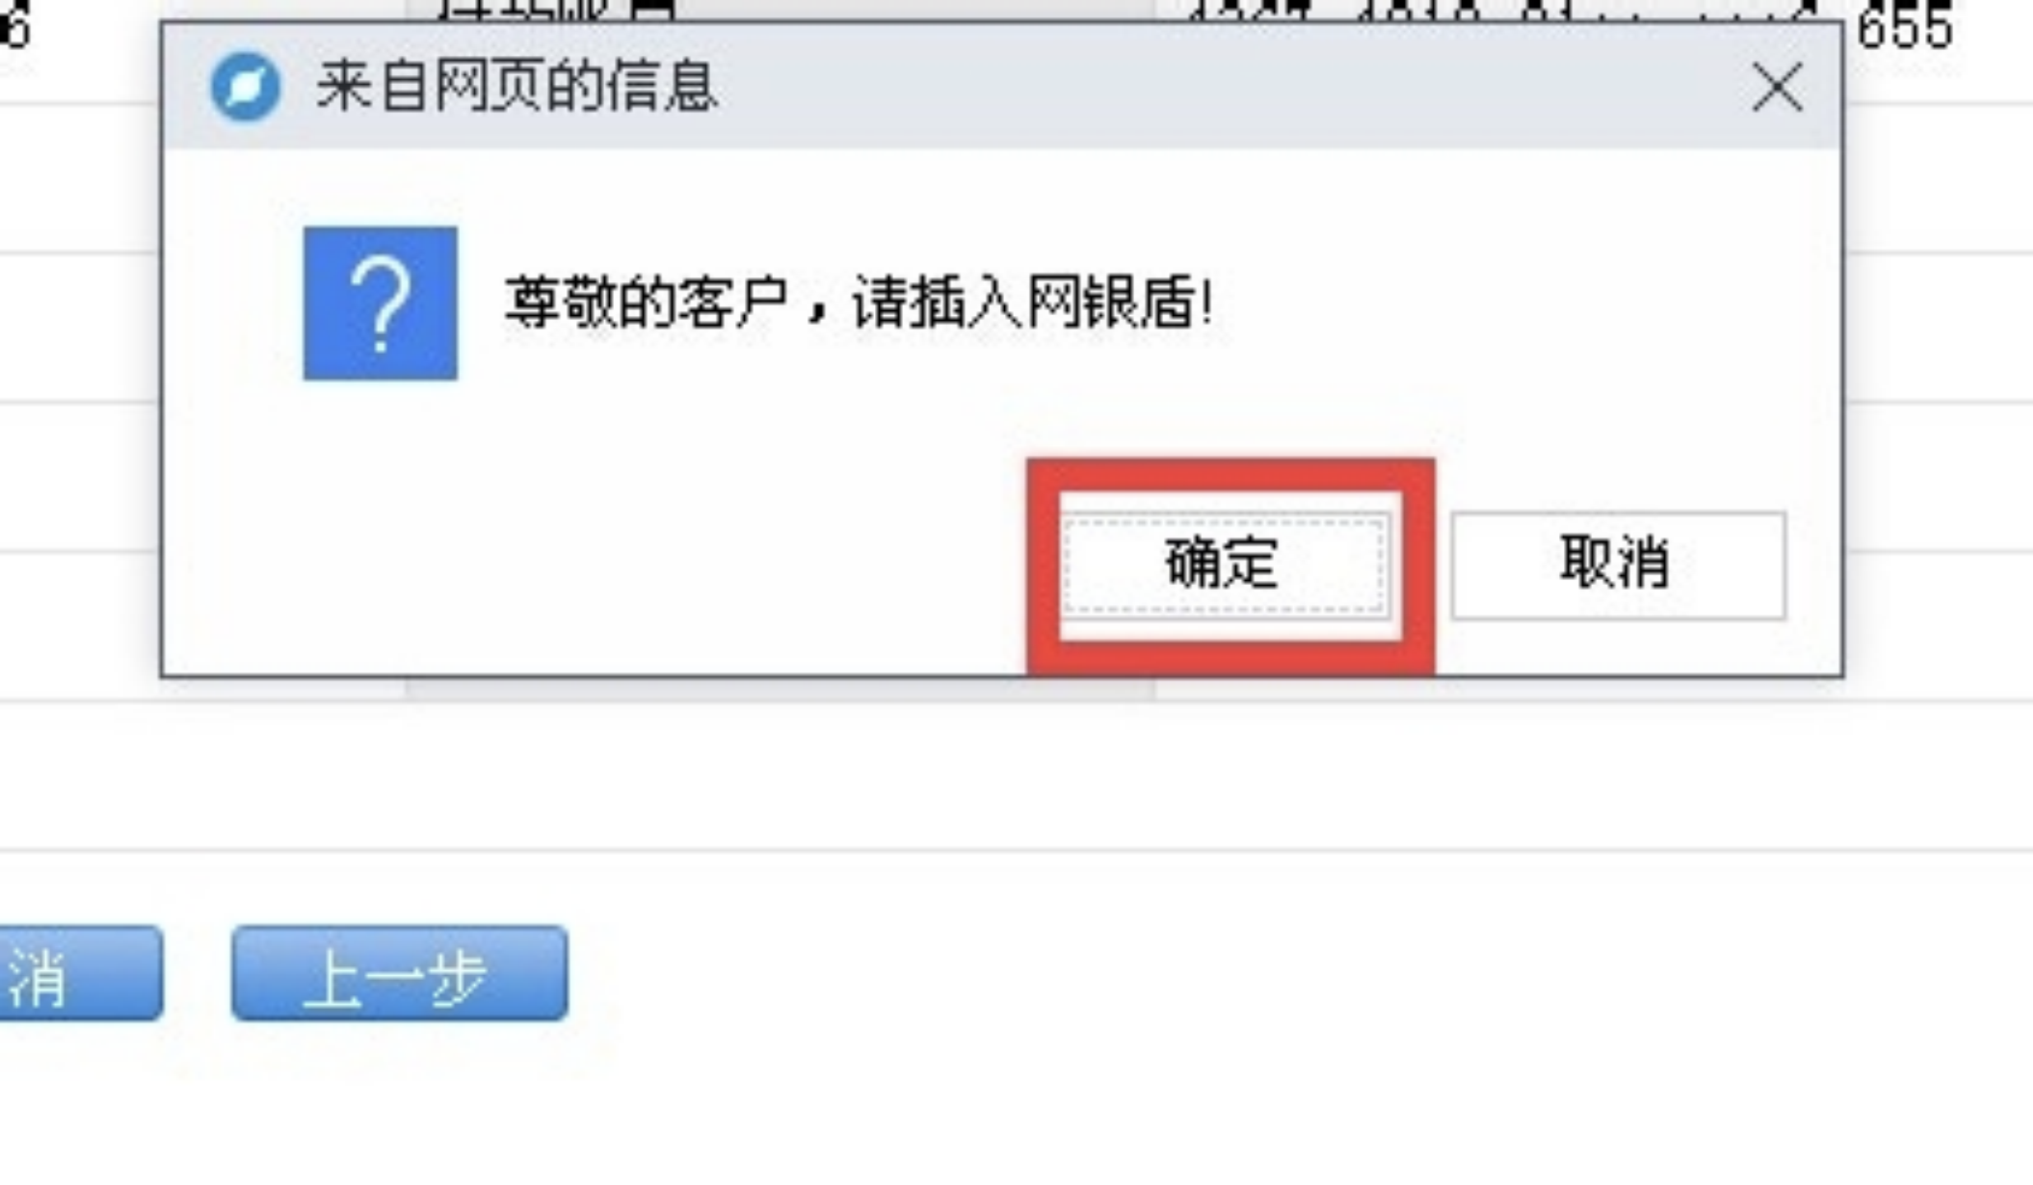2033x1185 pixels.
Task: Click the empty title bar area right of 来自网页的信息
Action: coord(1235,86)
